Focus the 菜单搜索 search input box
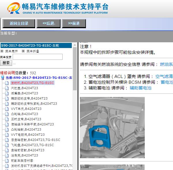Image resolution: width=173 pixels, height=170 pixels. click(x=37, y=57)
